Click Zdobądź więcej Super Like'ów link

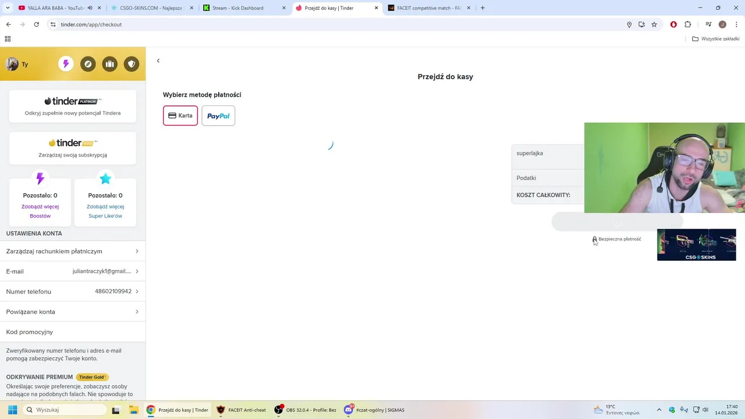click(x=105, y=211)
